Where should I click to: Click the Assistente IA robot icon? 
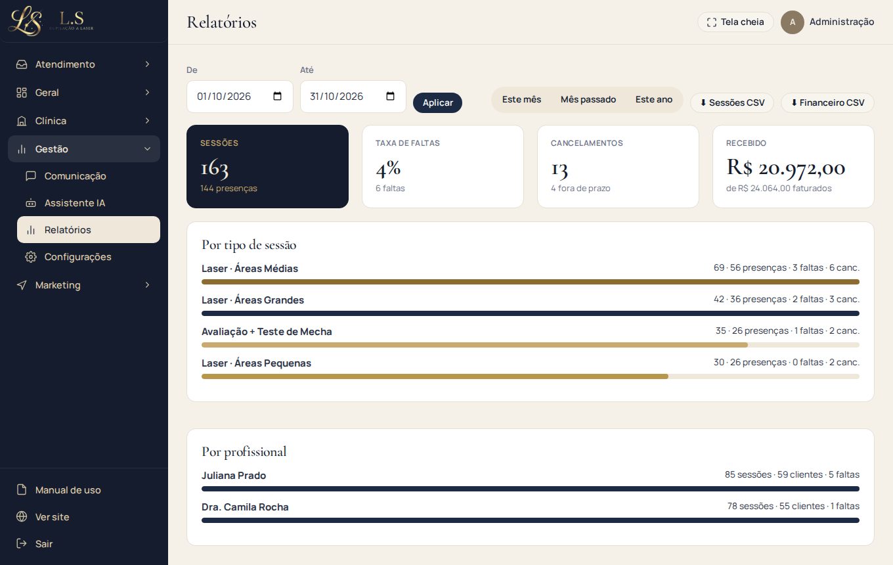pyautogui.click(x=31, y=203)
